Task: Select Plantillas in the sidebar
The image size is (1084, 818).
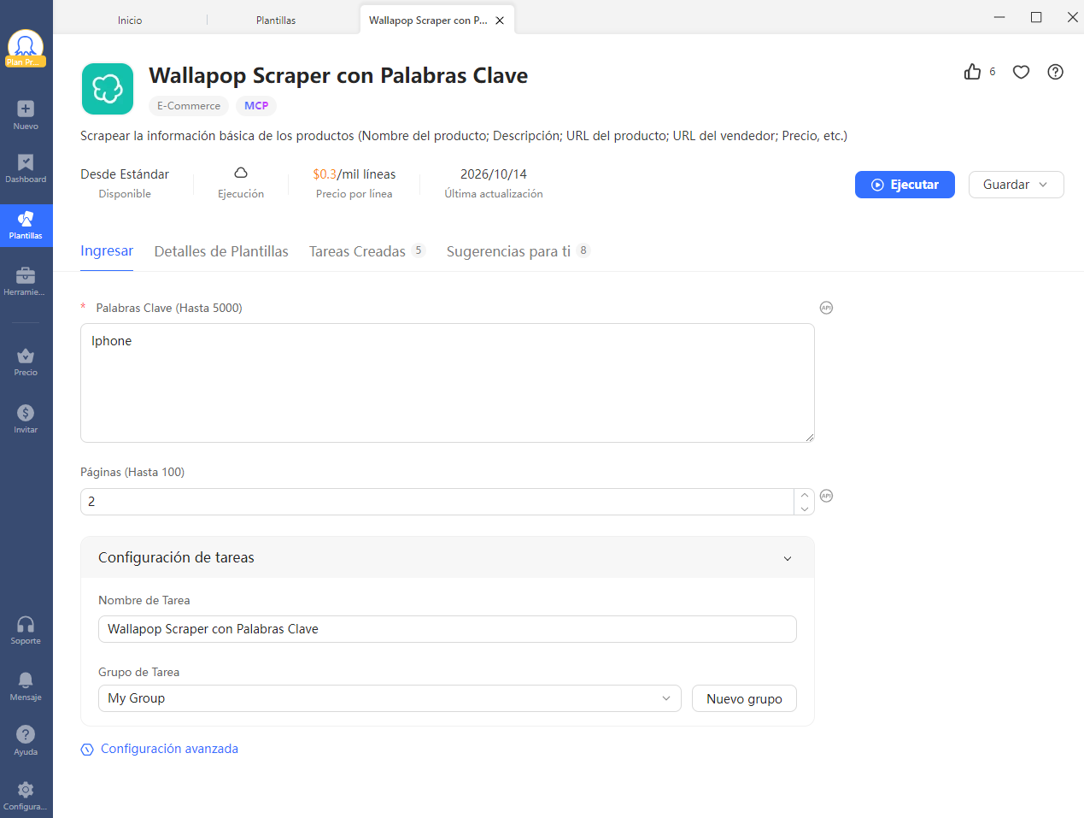Action: tap(26, 226)
